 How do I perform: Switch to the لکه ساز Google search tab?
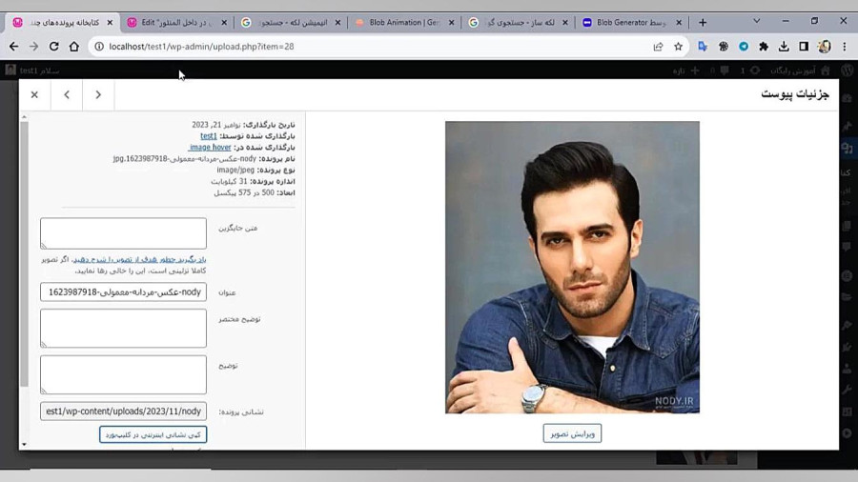[x=518, y=23]
